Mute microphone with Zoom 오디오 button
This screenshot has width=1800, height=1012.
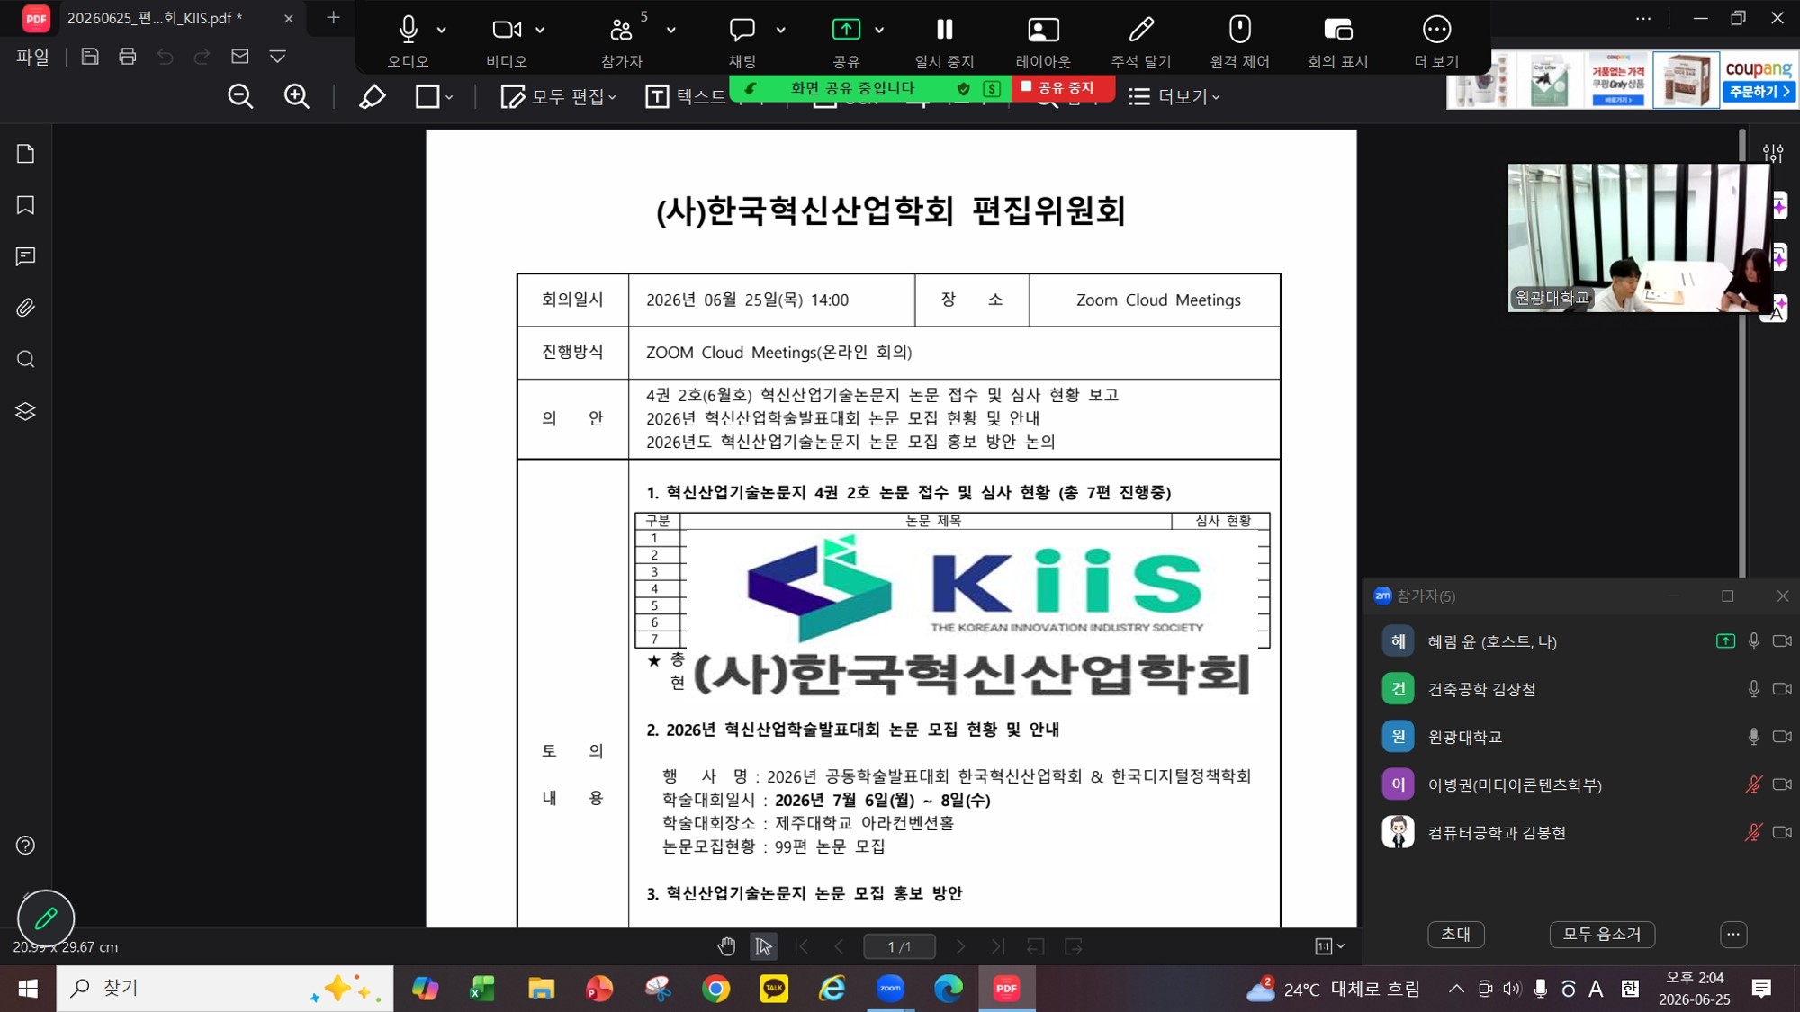pos(408,40)
